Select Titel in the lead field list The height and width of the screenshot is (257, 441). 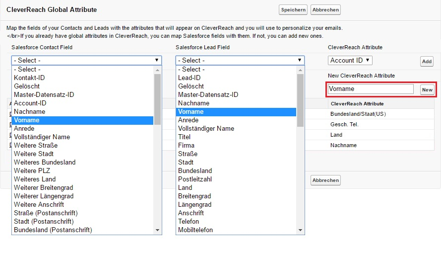coord(236,137)
